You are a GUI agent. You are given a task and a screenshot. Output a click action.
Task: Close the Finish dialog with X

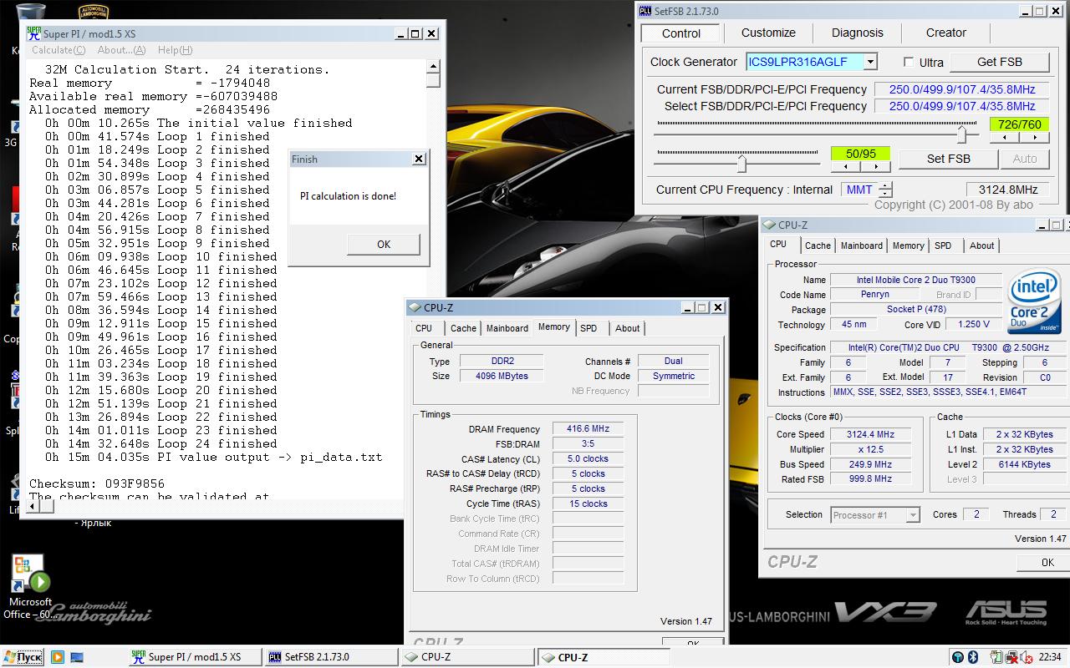click(x=419, y=159)
